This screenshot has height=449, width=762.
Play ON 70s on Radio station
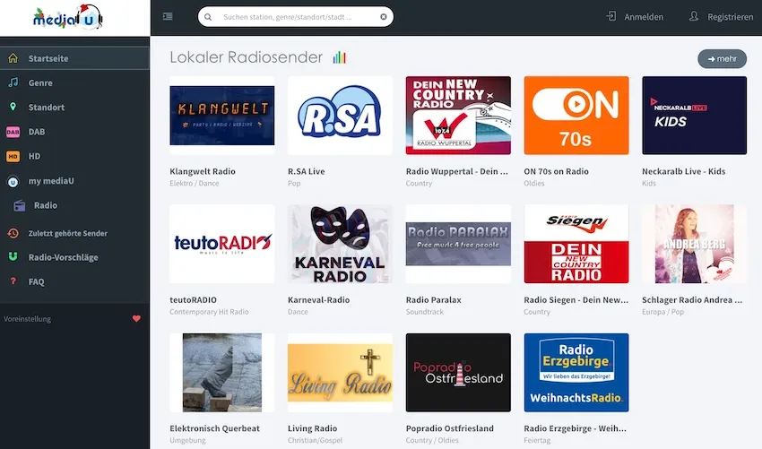[x=576, y=116]
